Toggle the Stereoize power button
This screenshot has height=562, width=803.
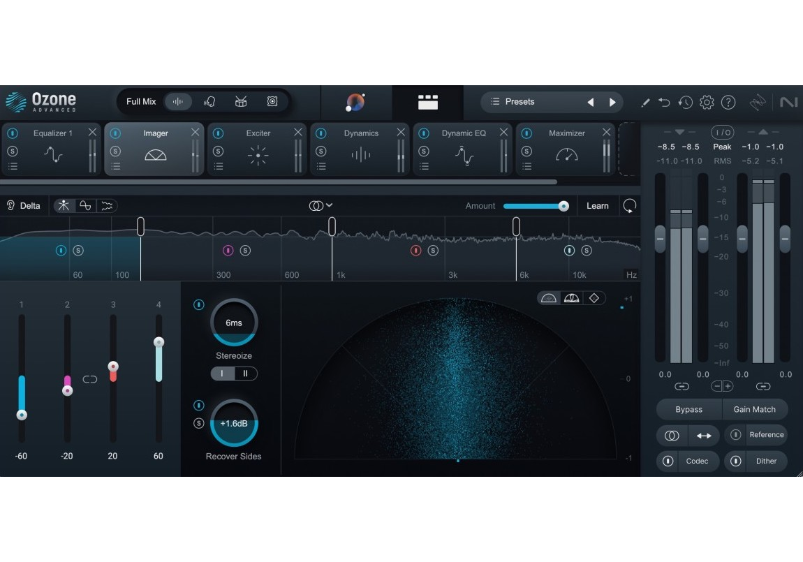(199, 305)
